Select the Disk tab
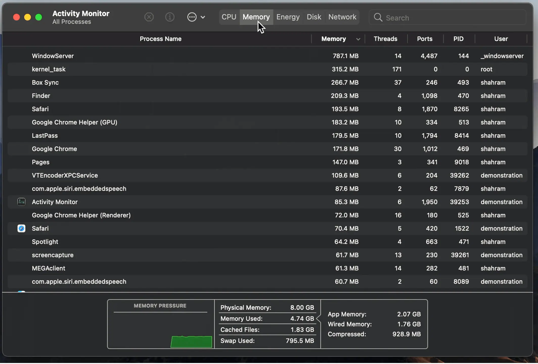The width and height of the screenshot is (538, 364). click(x=313, y=17)
